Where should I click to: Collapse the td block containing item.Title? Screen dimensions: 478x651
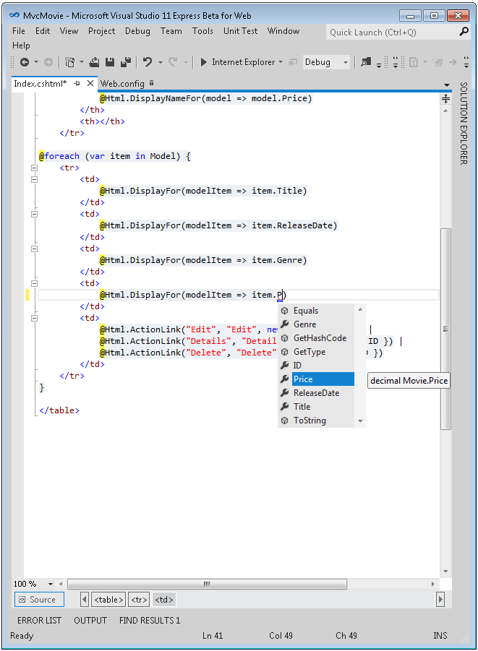coord(34,180)
